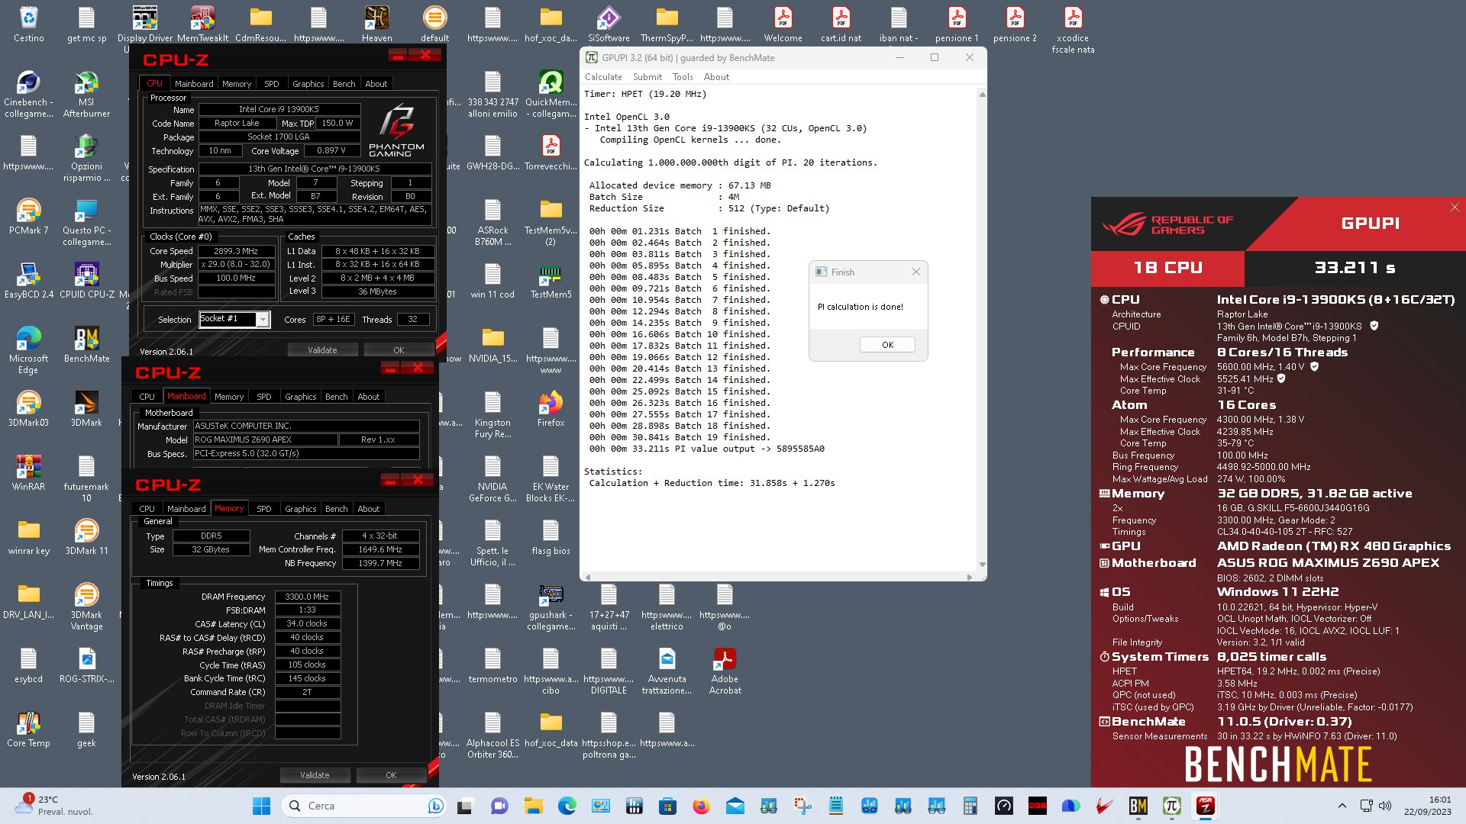The image size is (1466, 824).
Task: Click Validate in the top CPU-Z window
Action: (322, 350)
